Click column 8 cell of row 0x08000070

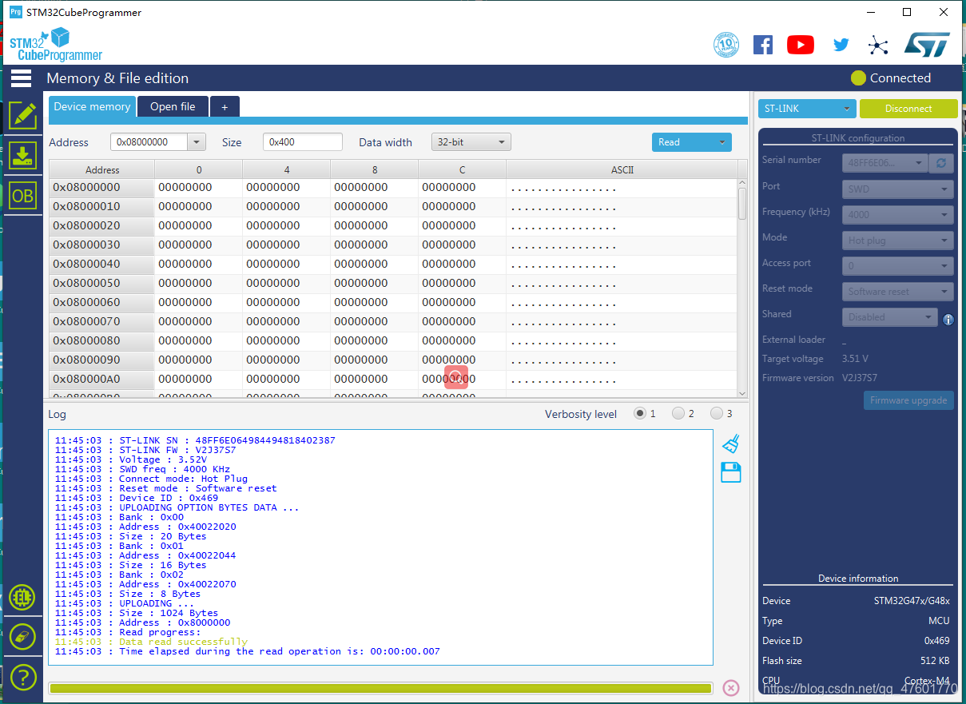pyautogui.click(x=374, y=321)
